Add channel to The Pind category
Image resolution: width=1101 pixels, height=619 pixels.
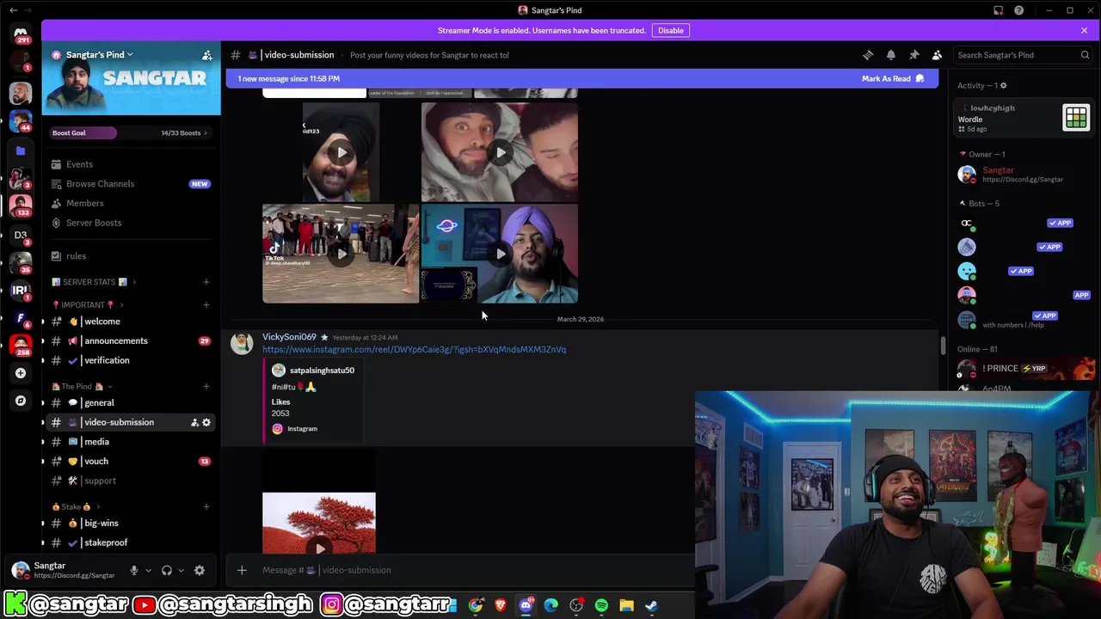coord(206,387)
